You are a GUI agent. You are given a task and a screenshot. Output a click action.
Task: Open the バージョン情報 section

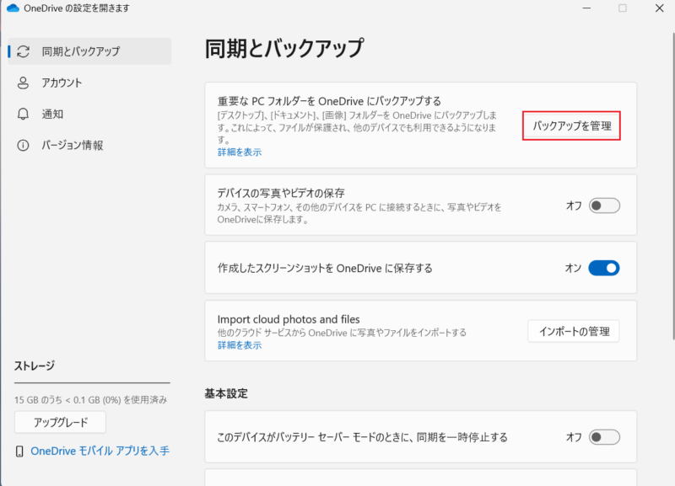coord(89,145)
